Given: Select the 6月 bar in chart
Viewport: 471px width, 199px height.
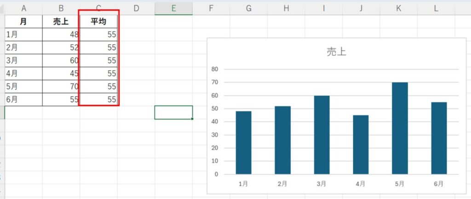Looking at the screenshot, I should tap(439, 138).
